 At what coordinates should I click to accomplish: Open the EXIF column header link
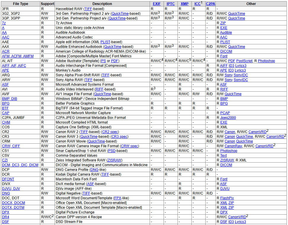(x=157, y=4)
